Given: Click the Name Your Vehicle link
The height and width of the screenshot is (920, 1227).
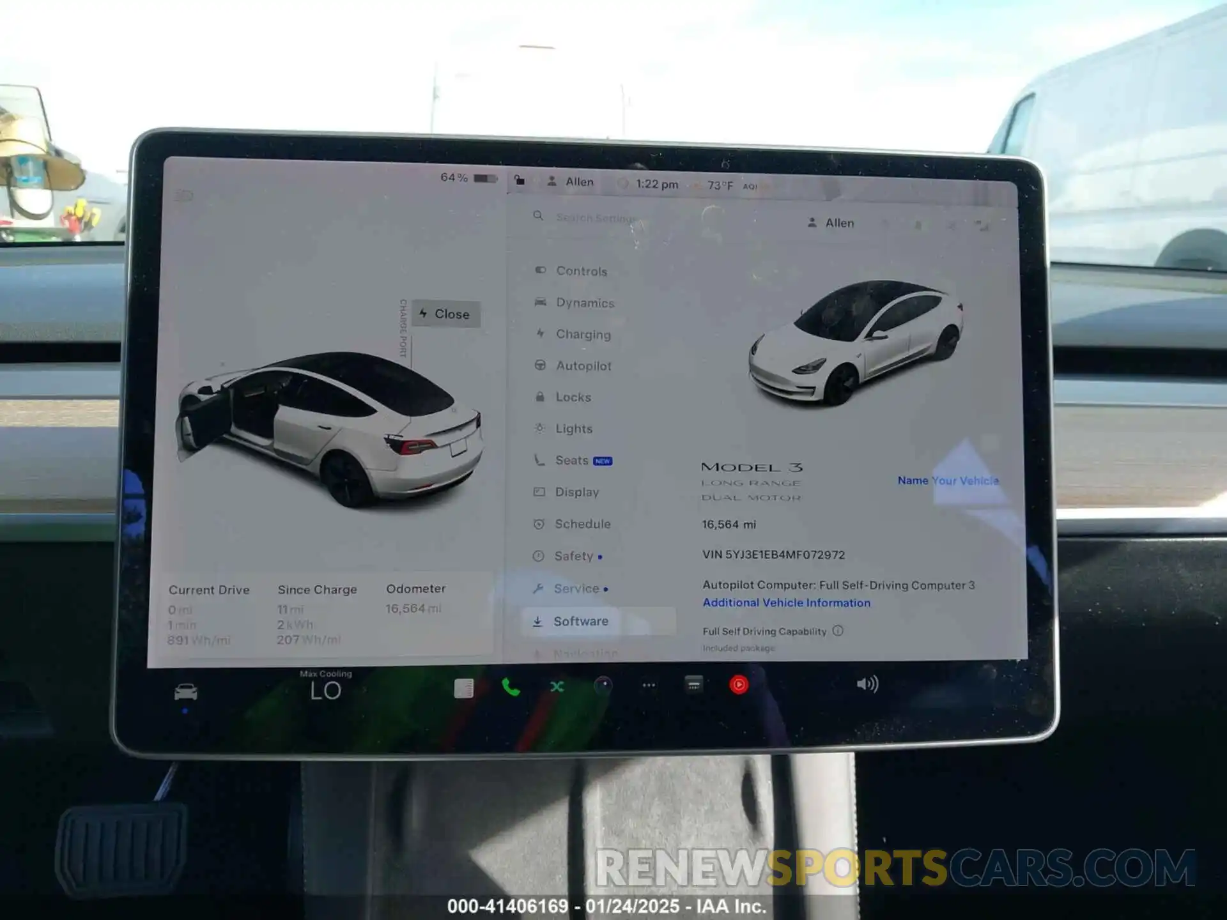Looking at the screenshot, I should tap(951, 480).
